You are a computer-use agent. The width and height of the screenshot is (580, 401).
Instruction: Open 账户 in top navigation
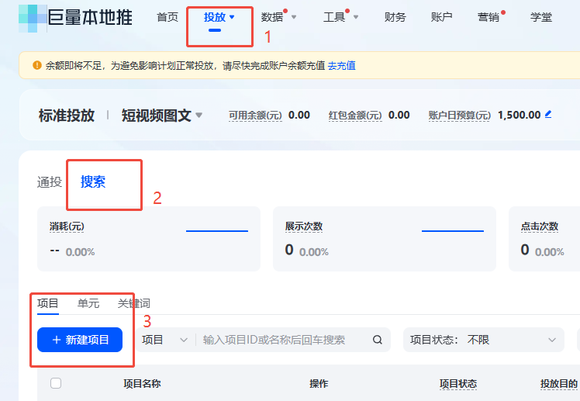click(442, 17)
